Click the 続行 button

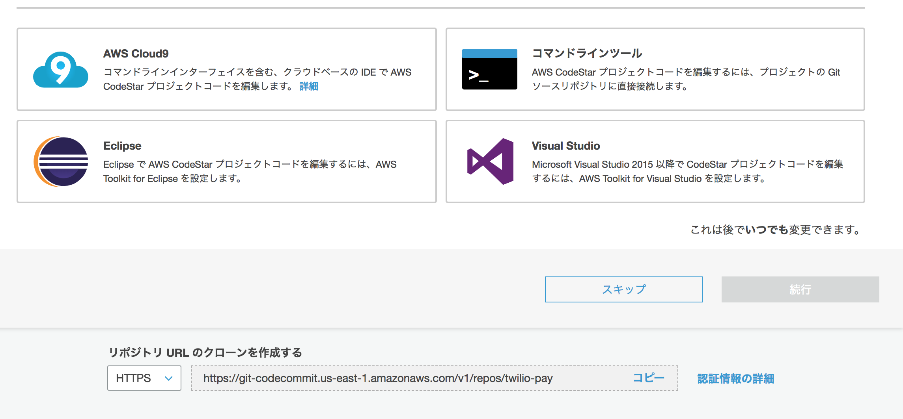tap(800, 289)
